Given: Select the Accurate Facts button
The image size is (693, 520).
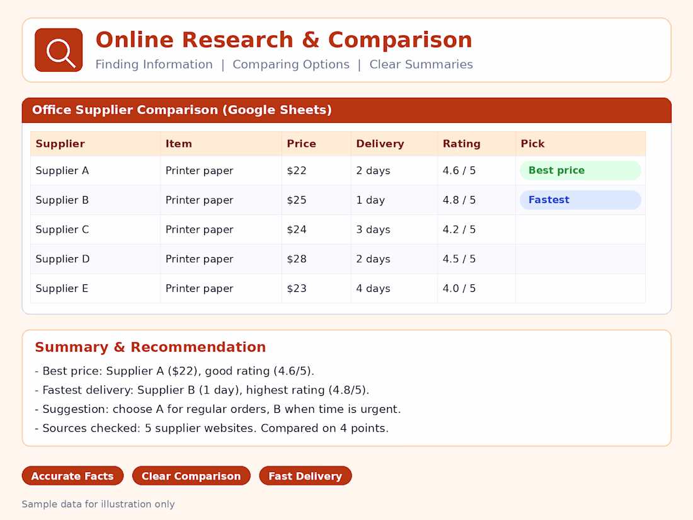Looking at the screenshot, I should pos(72,476).
